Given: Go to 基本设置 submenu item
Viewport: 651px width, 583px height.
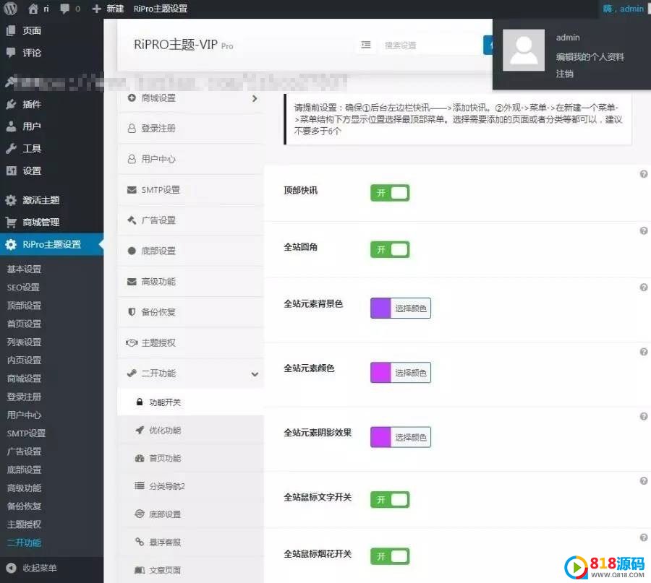Looking at the screenshot, I should pyautogui.click(x=24, y=269).
